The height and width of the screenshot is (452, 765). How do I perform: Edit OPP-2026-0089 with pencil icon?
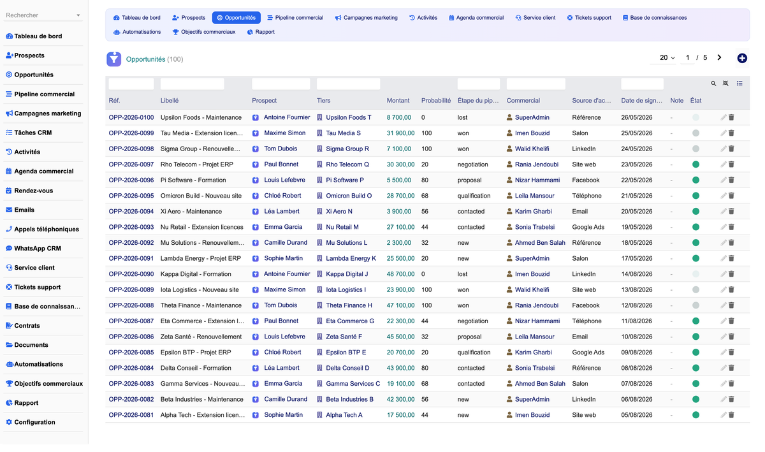[x=724, y=289]
